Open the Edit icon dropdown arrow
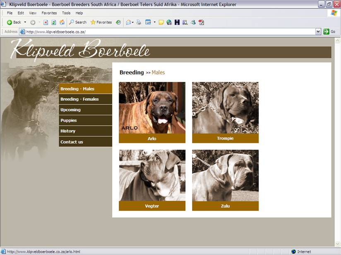Screen dimensions: 341x255 click(x=154, y=22)
